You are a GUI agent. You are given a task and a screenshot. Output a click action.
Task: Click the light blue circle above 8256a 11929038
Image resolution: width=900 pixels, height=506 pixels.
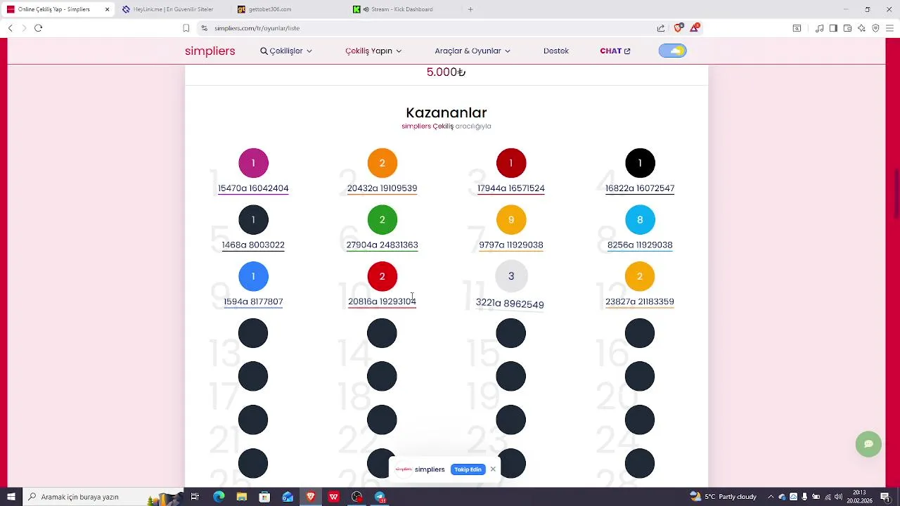(640, 220)
